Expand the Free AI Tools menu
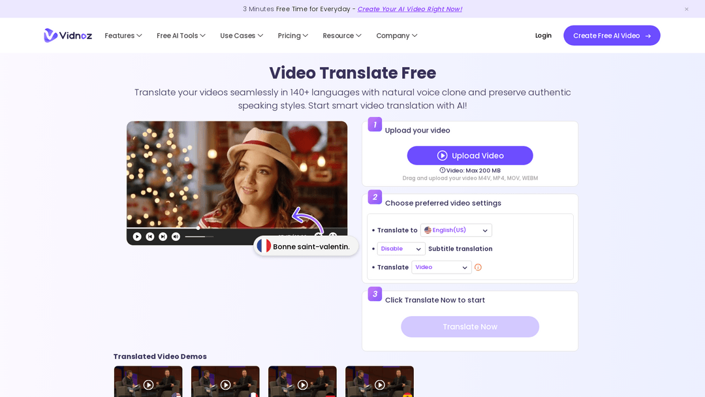The width and height of the screenshot is (705, 397). point(181,35)
